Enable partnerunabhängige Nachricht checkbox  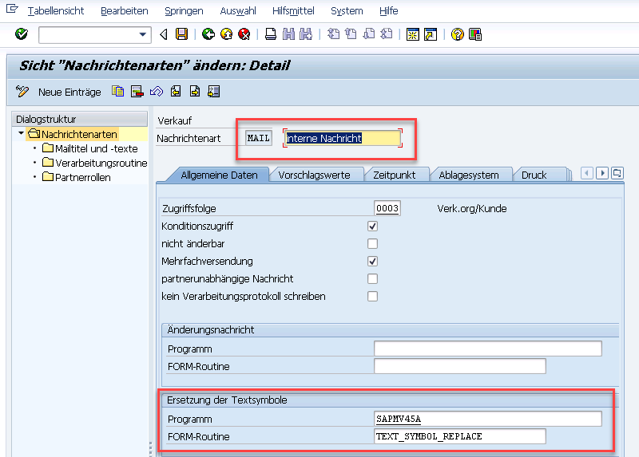[372, 278]
